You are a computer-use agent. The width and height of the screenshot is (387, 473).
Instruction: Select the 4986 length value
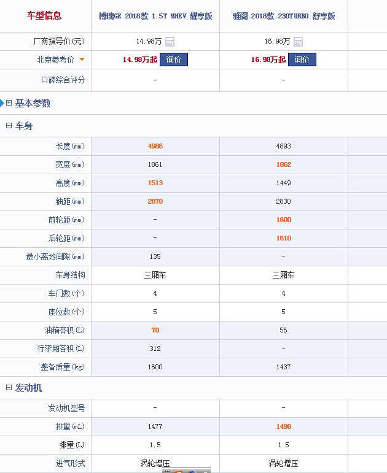(x=155, y=146)
